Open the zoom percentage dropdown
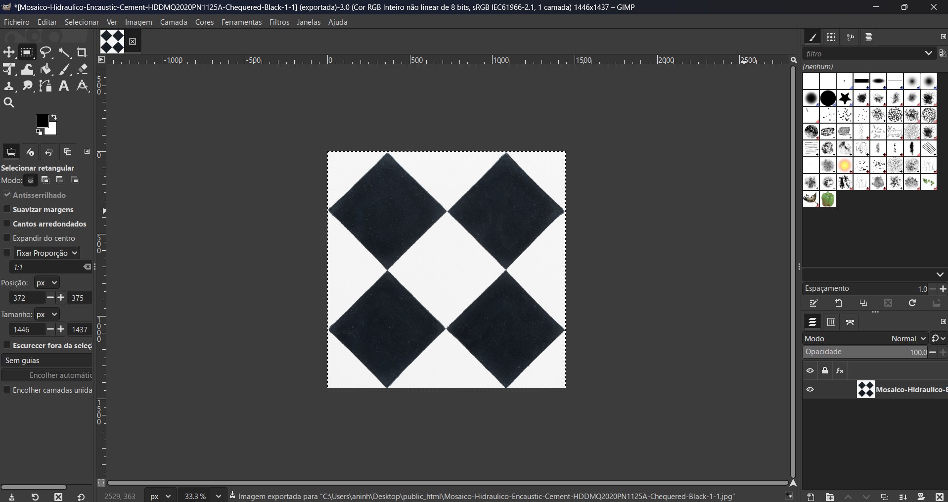Screen dimensions: 948x502 point(218,496)
